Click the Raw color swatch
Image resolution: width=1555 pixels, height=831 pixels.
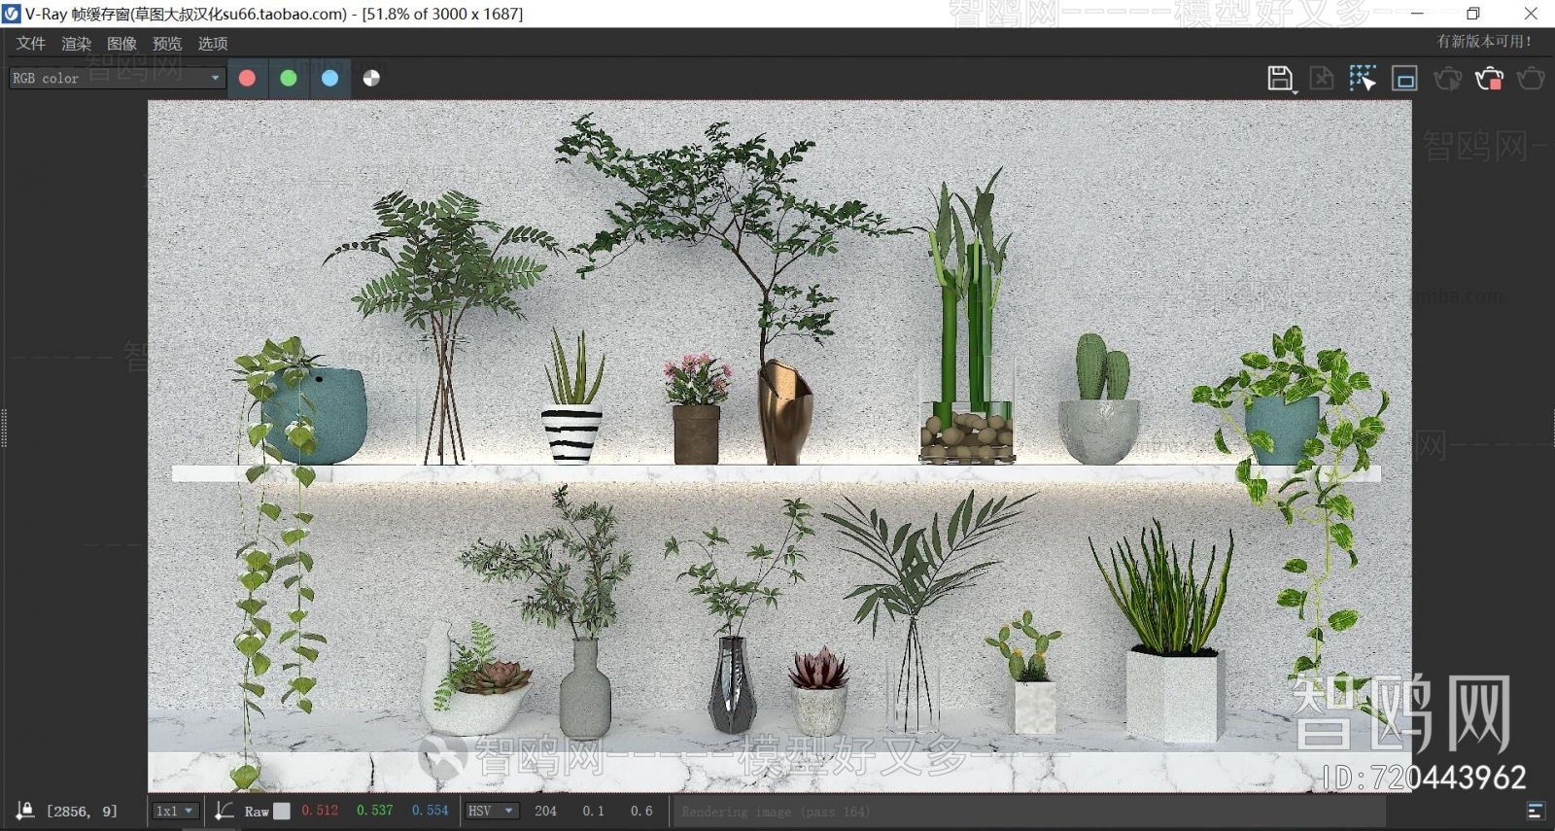(x=282, y=811)
